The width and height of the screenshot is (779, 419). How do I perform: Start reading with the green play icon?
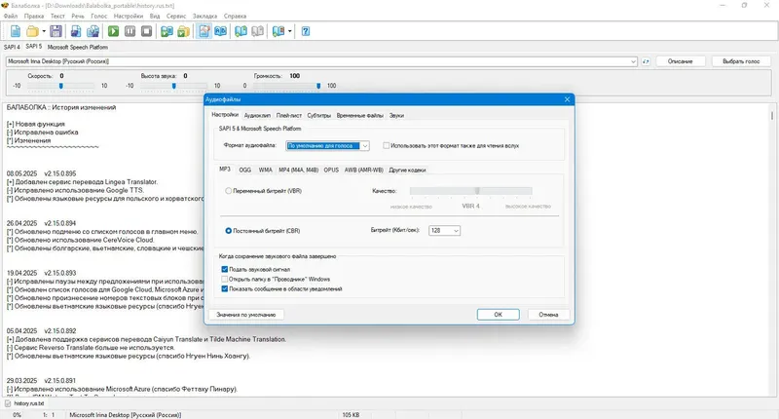pyautogui.click(x=113, y=31)
